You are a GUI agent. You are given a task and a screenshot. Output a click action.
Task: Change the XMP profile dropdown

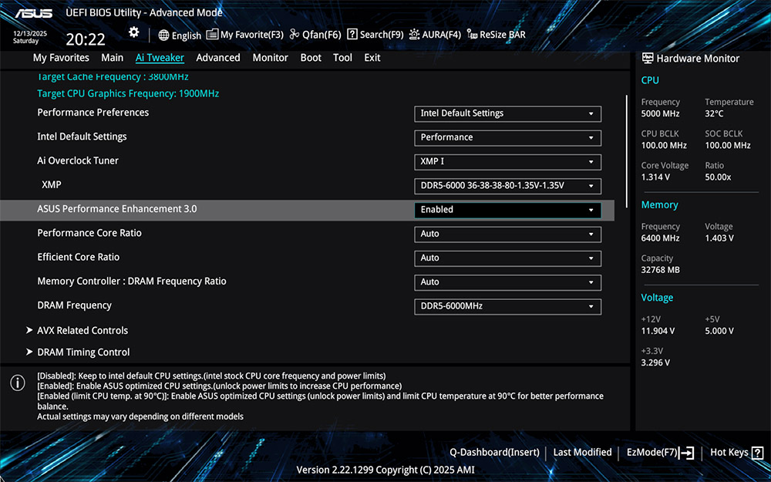pyautogui.click(x=507, y=186)
